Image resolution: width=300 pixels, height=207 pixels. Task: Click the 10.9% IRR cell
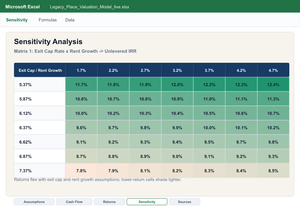coord(177,99)
